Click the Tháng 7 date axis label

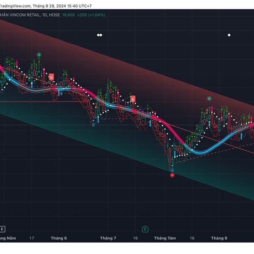(108, 238)
